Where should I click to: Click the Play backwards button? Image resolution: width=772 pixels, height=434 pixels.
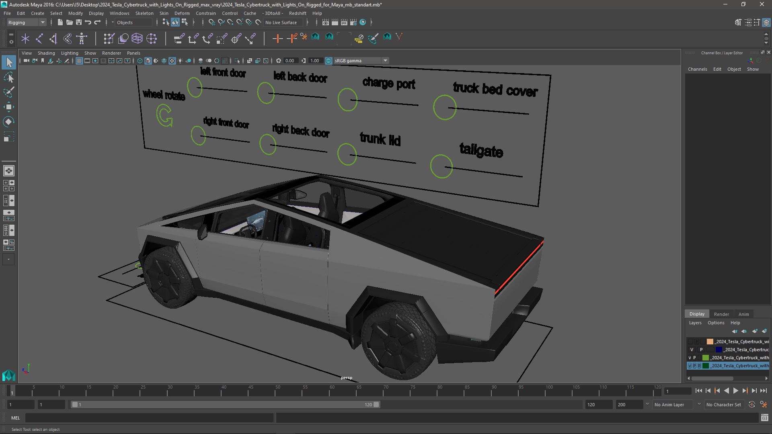tap(726, 391)
